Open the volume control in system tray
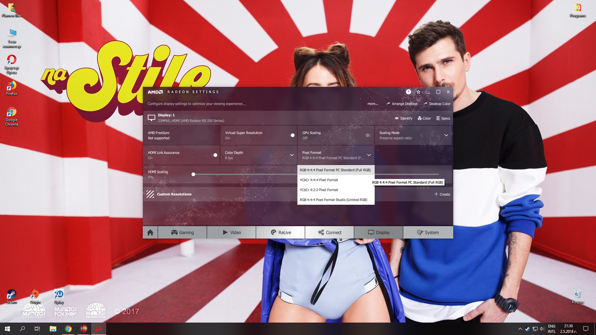596x335 pixels. point(542,328)
